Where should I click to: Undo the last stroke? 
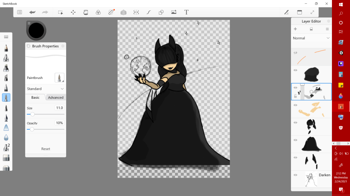click(x=32, y=12)
